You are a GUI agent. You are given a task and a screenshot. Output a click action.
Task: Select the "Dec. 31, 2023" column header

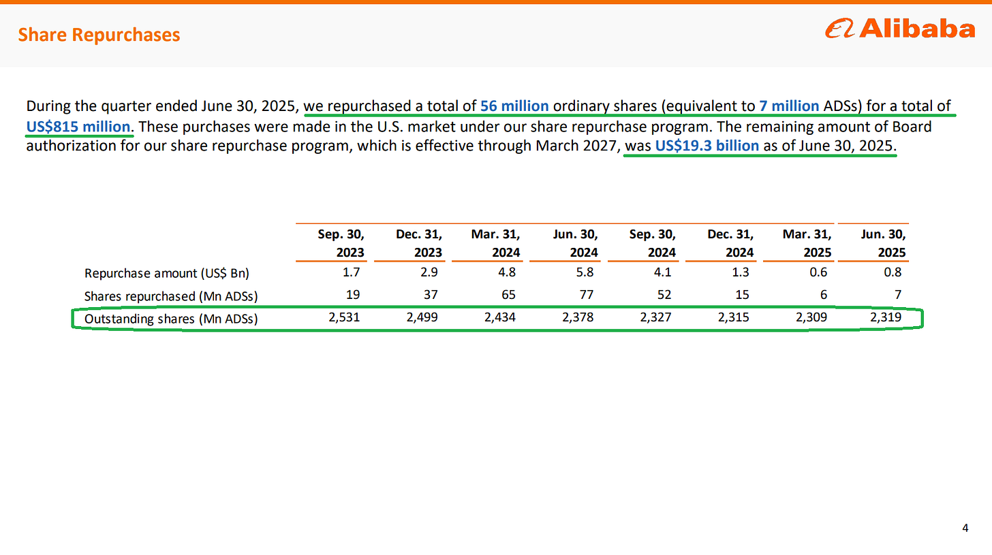[419, 243]
